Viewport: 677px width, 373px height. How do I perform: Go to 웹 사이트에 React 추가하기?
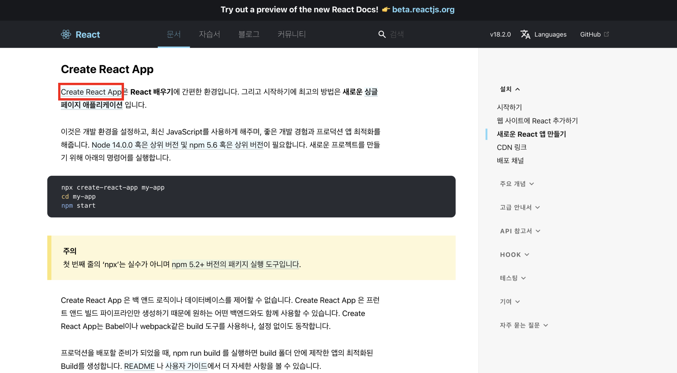(x=537, y=121)
